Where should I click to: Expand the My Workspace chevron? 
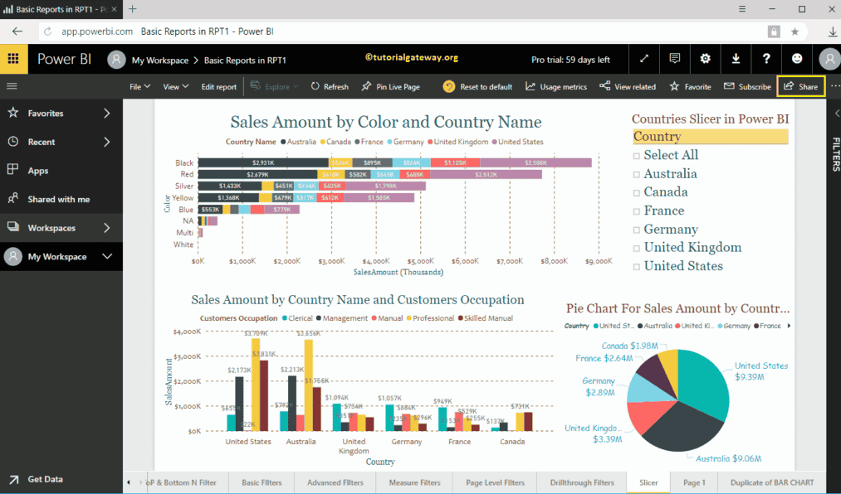(x=107, y=257)
